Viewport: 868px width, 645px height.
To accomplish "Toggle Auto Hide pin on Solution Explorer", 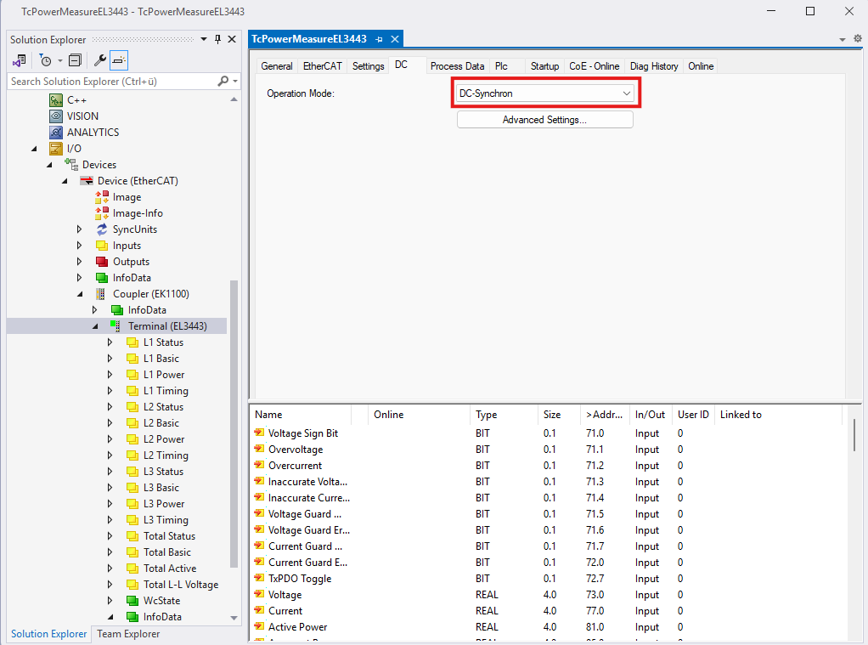I will 217,39.
